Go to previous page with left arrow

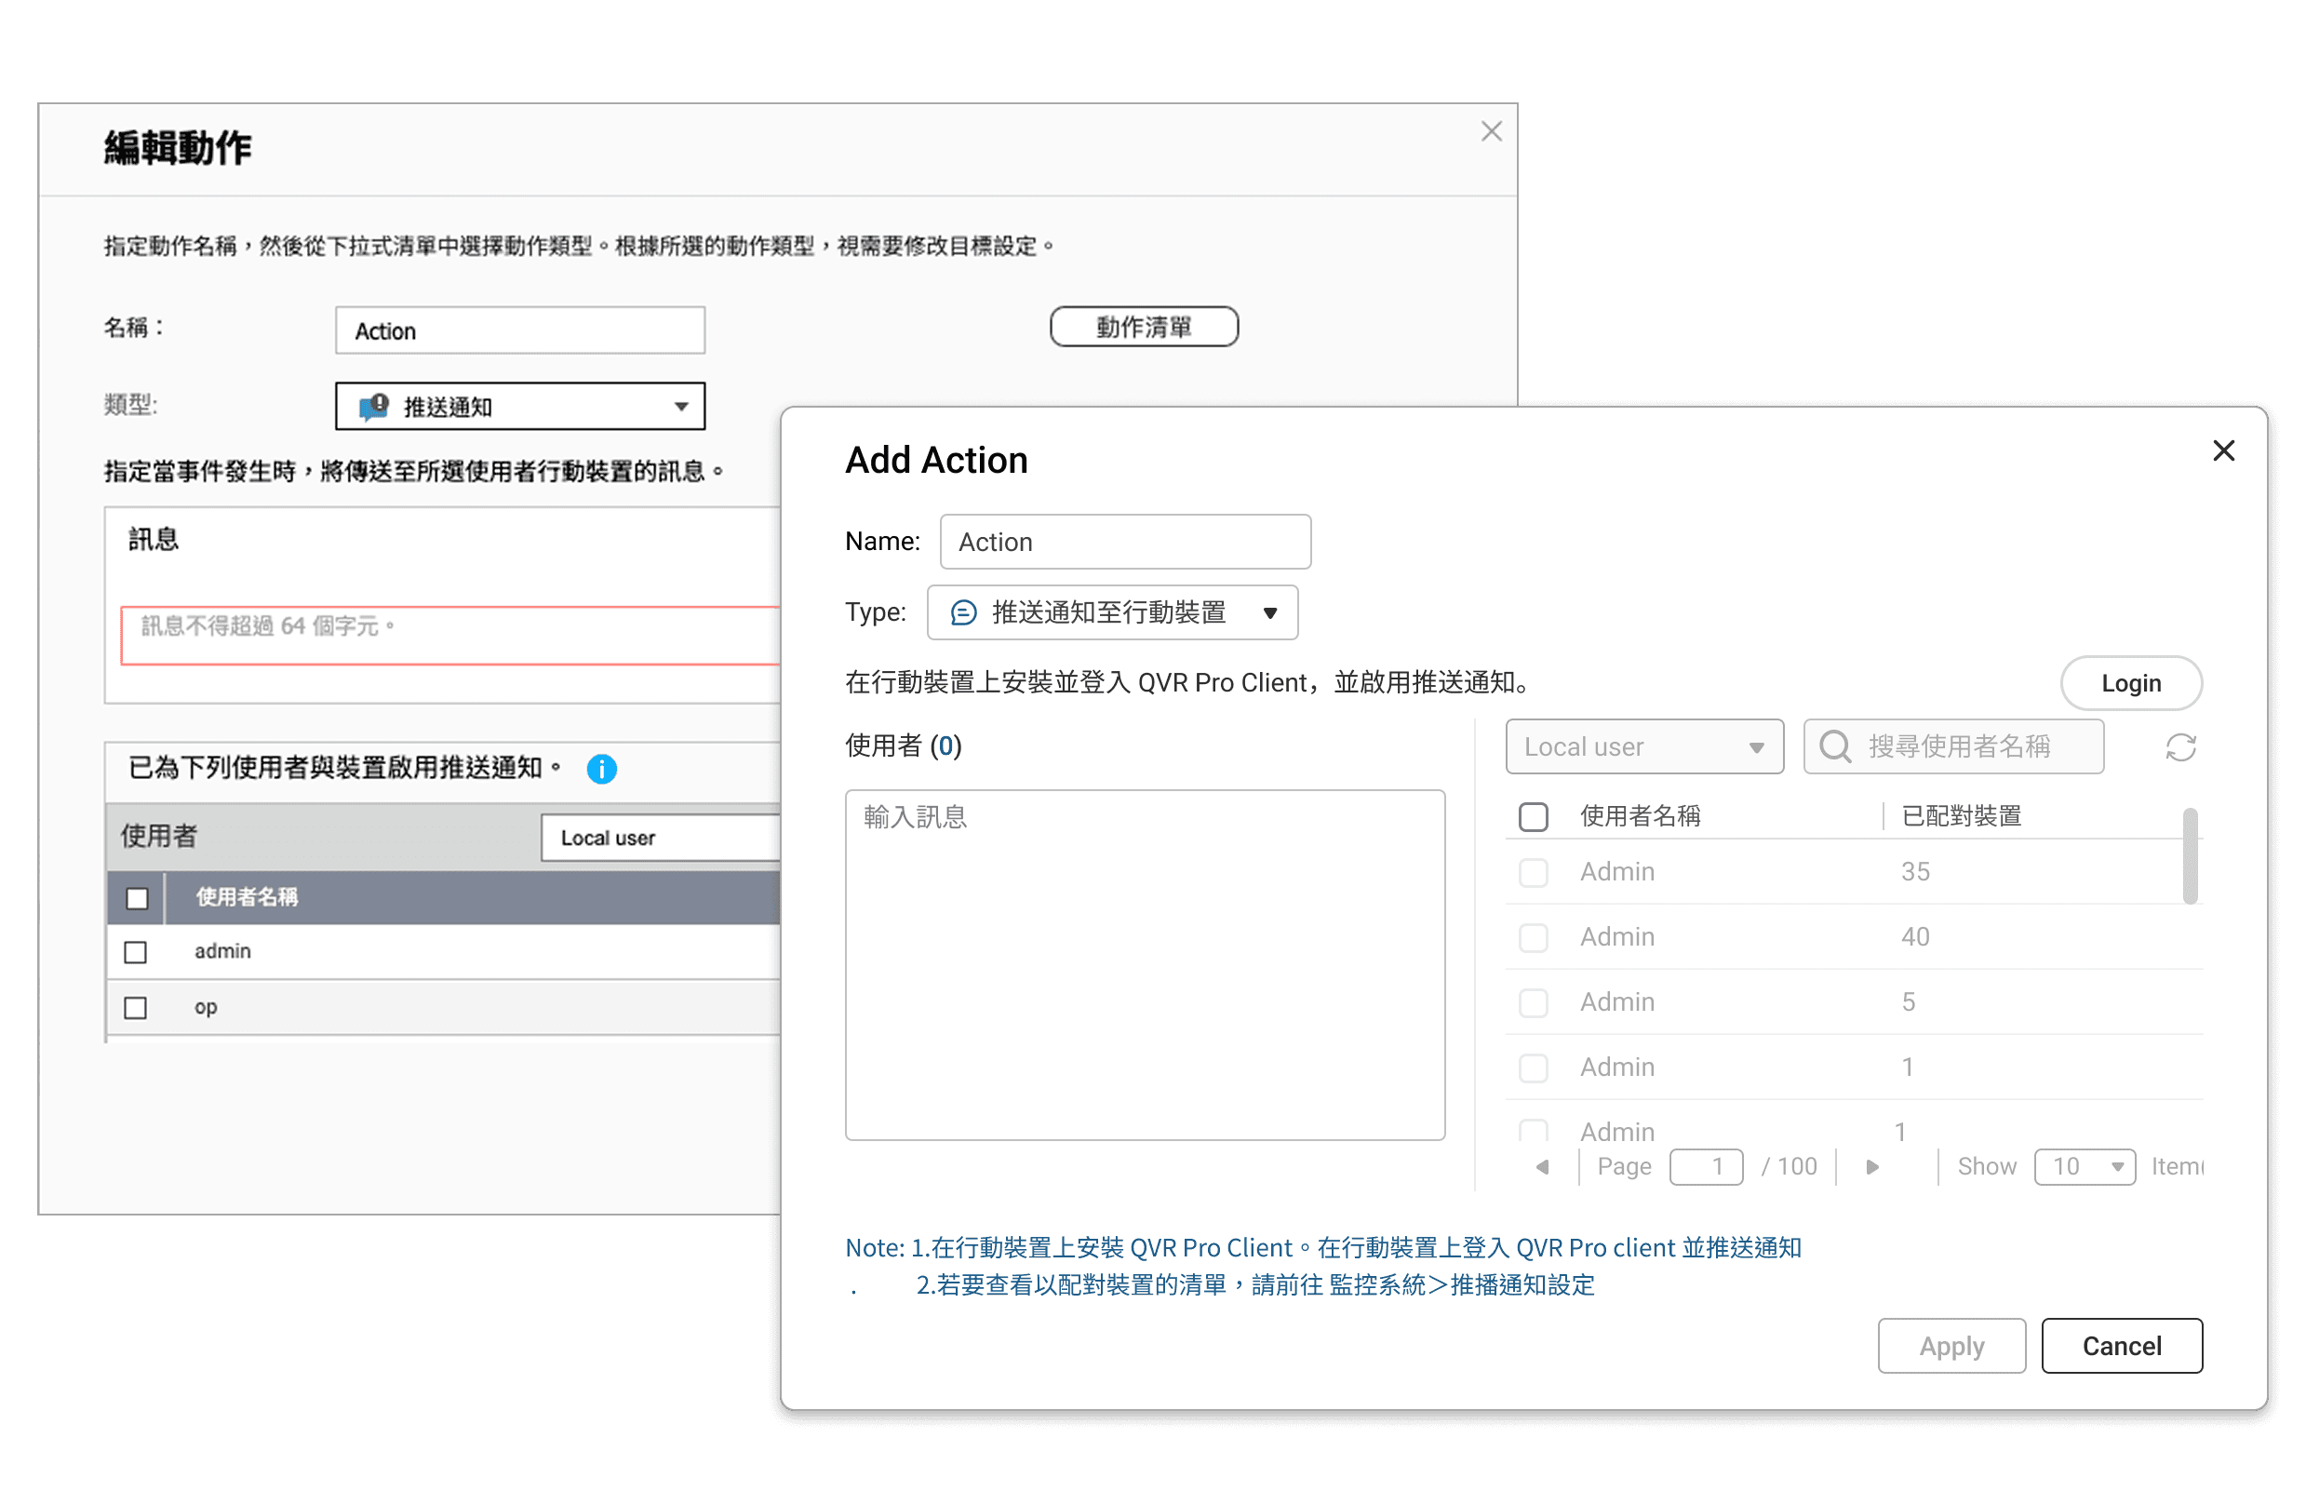[1542, 1167]
